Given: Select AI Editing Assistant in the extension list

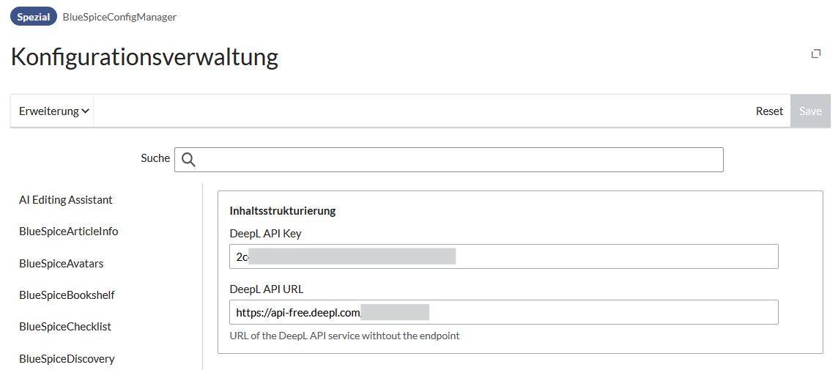Looking at the screenshot, I should pos(66,200).
